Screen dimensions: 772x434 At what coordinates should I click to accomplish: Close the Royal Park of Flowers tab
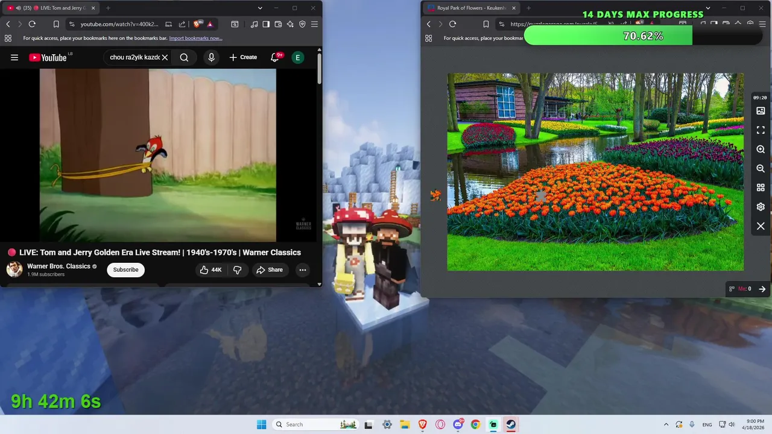tap(514, 8)
